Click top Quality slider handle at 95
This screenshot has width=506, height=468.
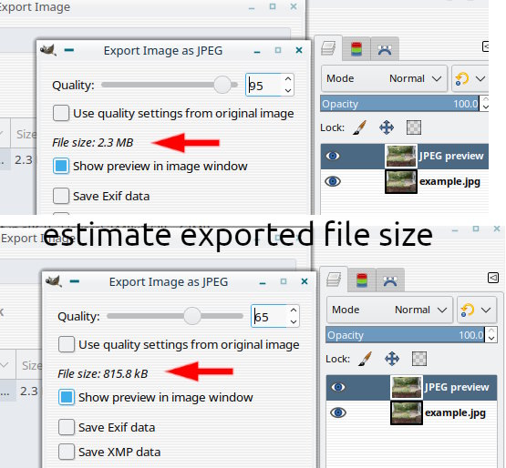(222, 85)
